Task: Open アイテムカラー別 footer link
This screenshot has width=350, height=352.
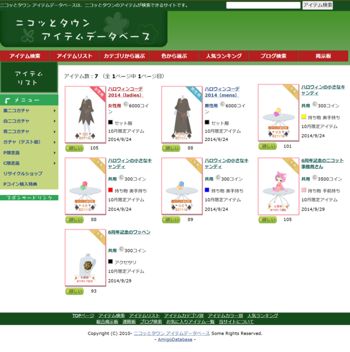Action: tap(225, 316)
